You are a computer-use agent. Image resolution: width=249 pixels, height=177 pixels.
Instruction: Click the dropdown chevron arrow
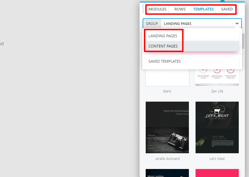pyautogui.click(x=237, y=23)
